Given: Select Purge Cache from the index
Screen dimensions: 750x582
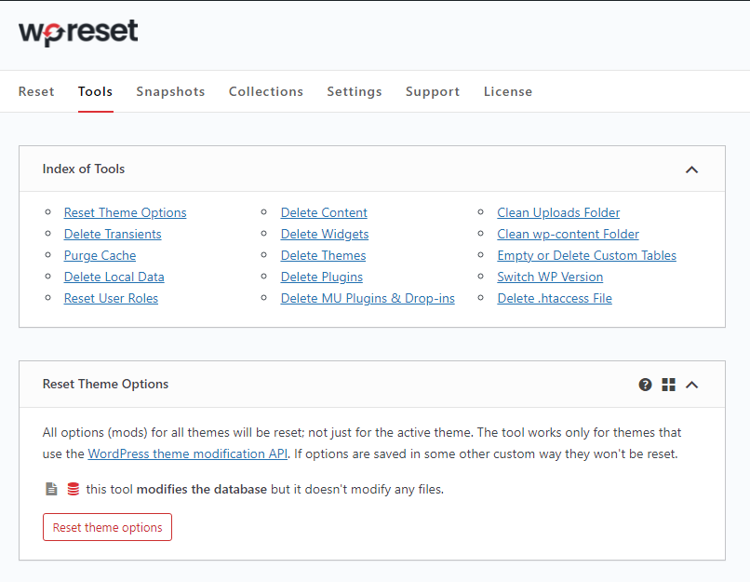Looking at the screenshot, I should (100, 255).
